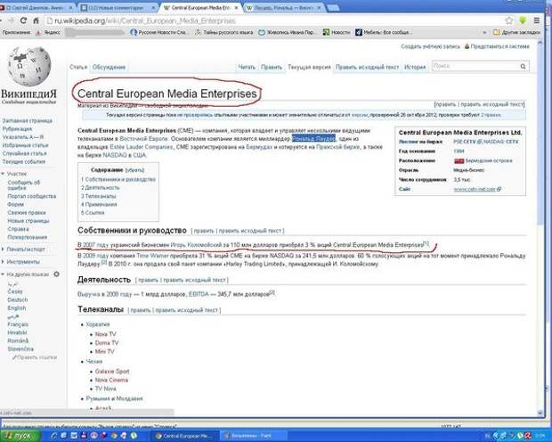The width and height of the screenshot is (552, 442).
Task: Open the Игорь Коломойский link
Action: [196, 245]
